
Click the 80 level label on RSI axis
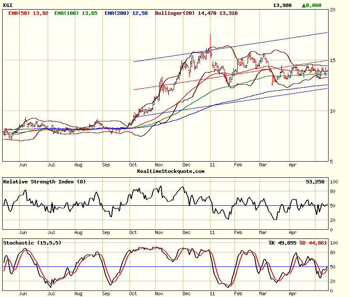(x=332, y=191)
